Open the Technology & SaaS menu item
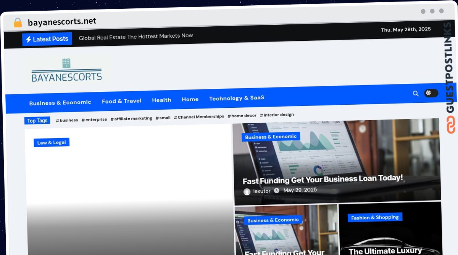The height and width of the screenshot is (255, 458). coord(237,98)
